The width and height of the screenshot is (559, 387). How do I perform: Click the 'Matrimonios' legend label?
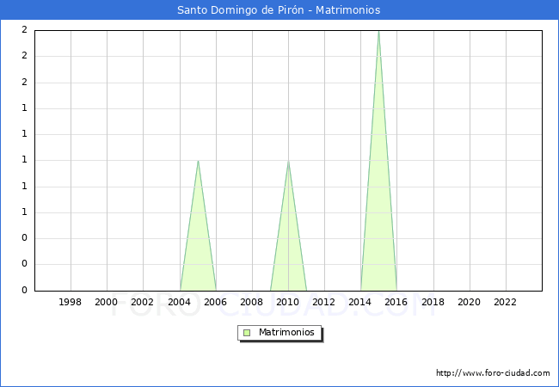[x=286, y=332]
